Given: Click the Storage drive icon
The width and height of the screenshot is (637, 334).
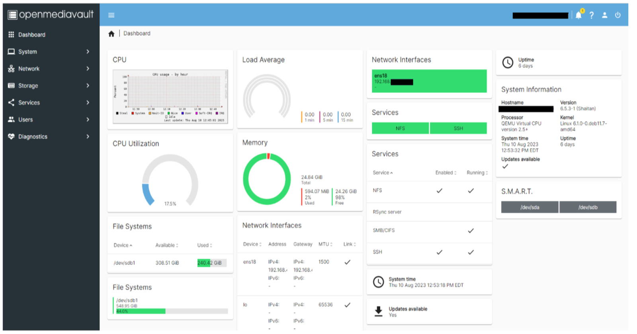Looking at the screenshot, I should click(11, 85).
